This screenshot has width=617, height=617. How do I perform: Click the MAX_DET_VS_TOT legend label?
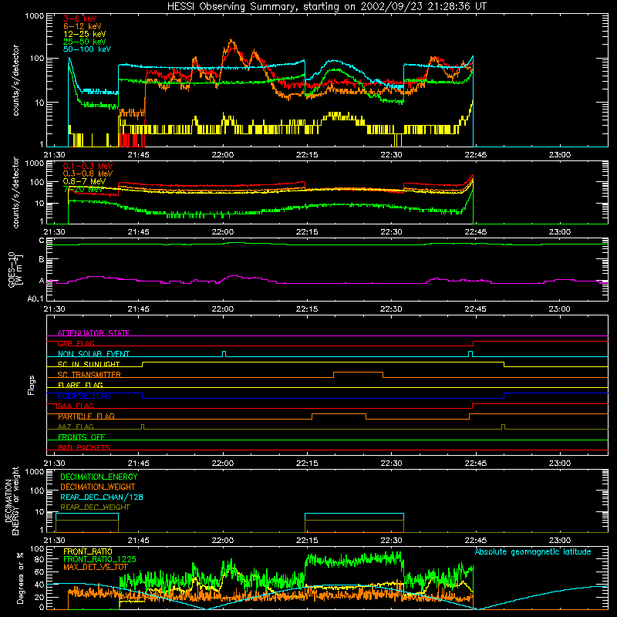pos(96,567)
